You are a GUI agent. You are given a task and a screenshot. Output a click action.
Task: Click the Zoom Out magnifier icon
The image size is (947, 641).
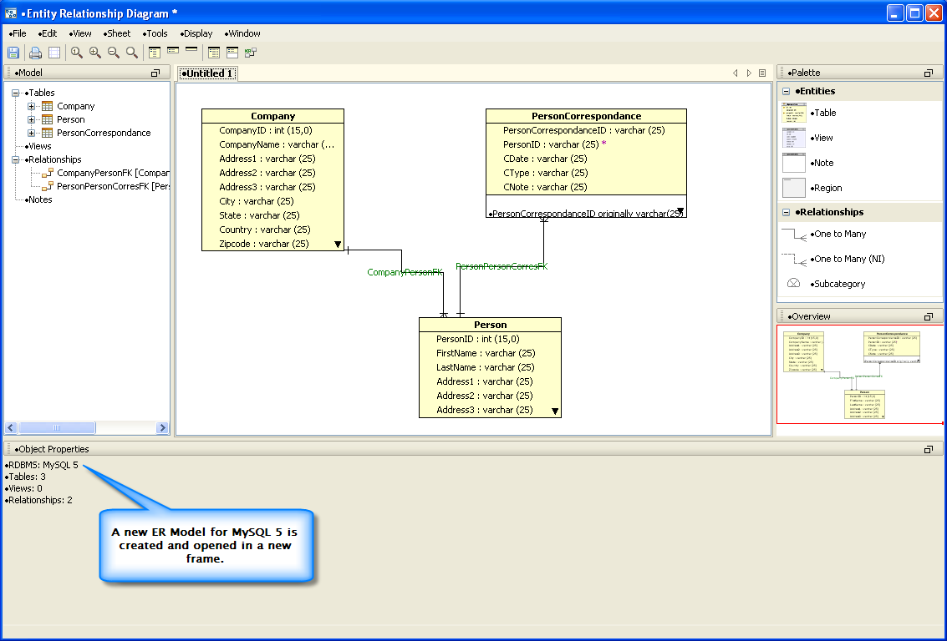113,53
